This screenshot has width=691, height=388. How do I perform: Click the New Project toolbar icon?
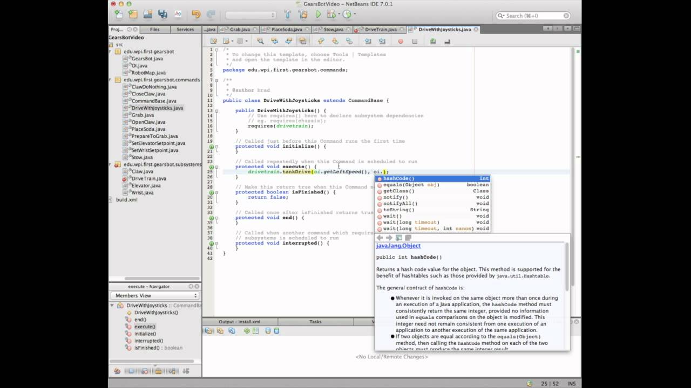tap(133, 15)
